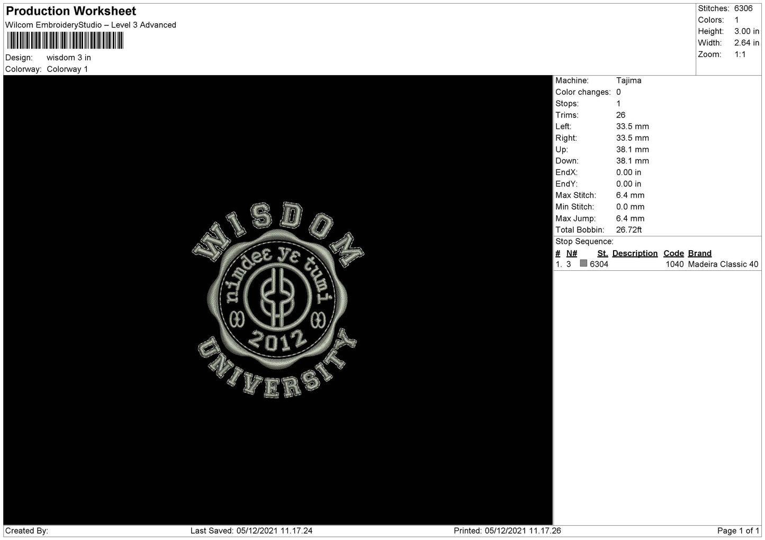The height and width of the screenshot is (540, 765).
Task: Click the Min Stitch value '0.0 mm'
Action: pyautogui.click(x=631, y=207)
